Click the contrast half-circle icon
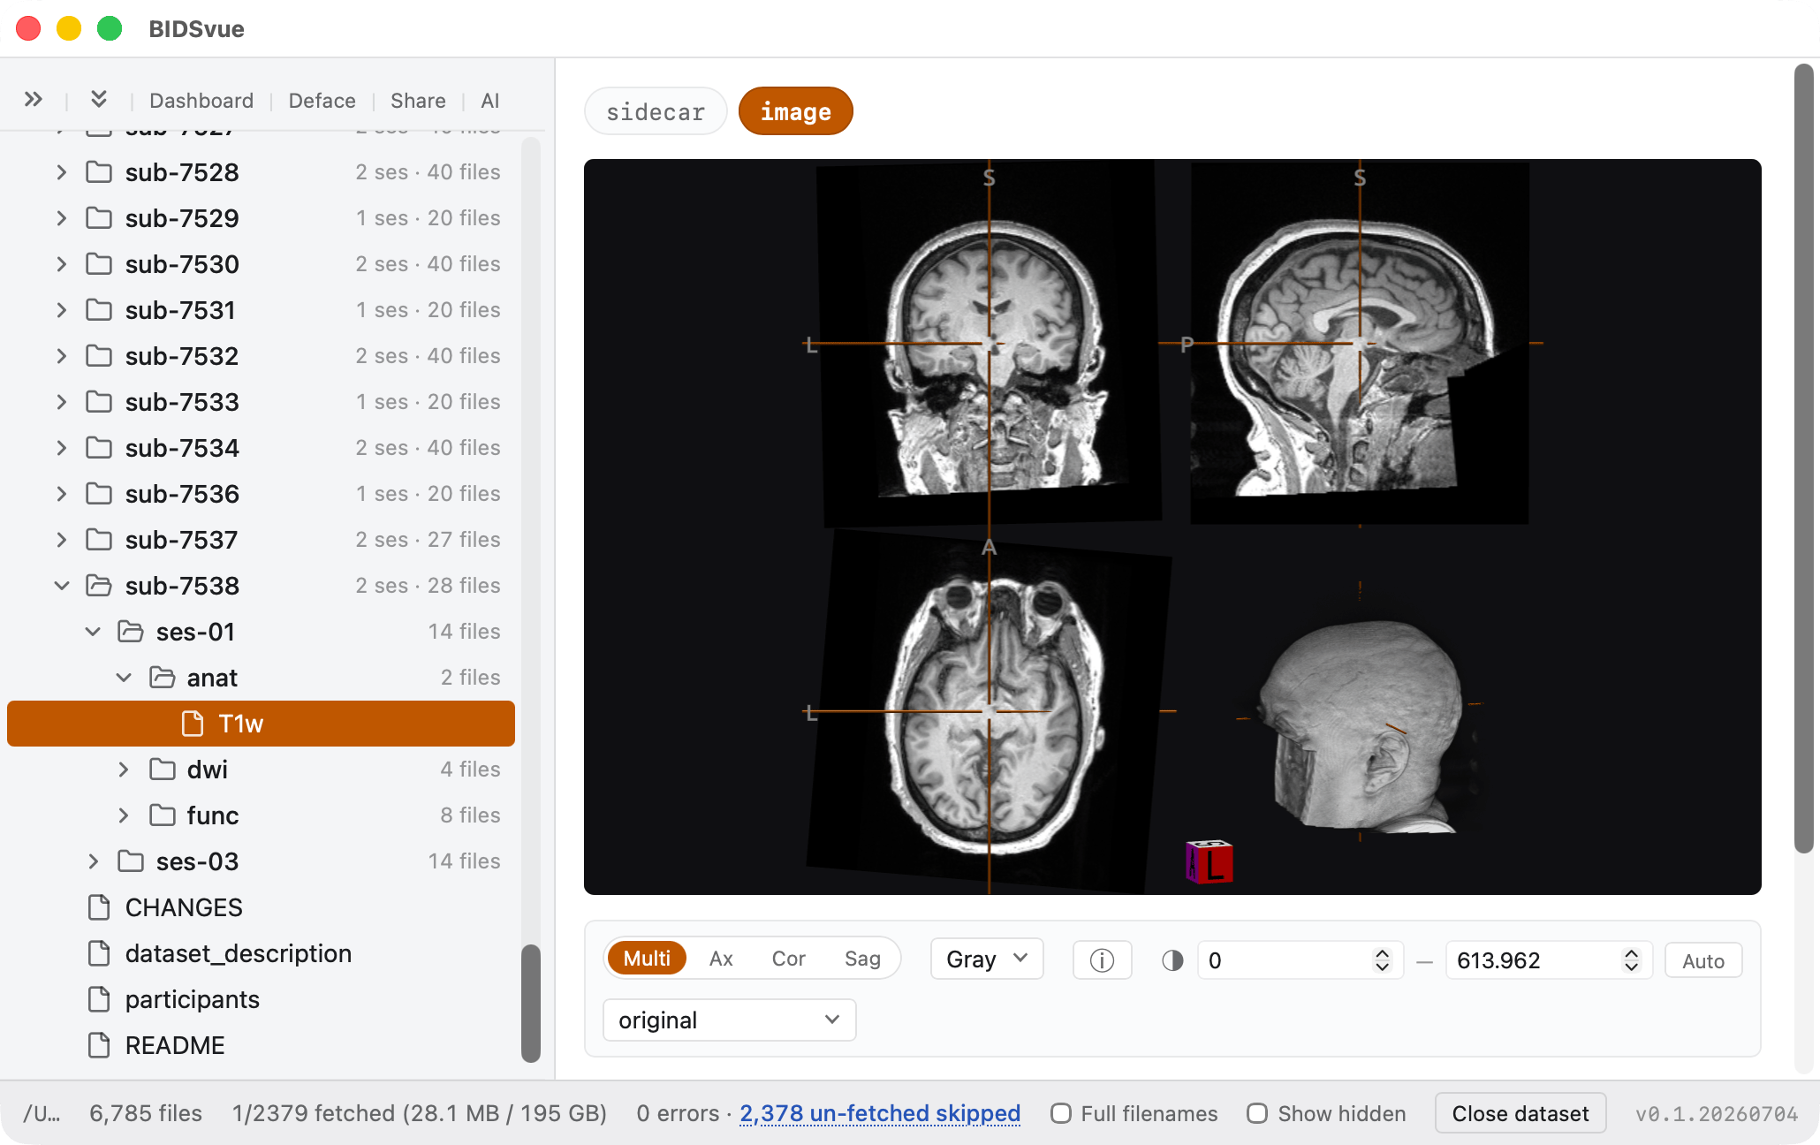The height and width of the screenshot is (1145, 1820). [x=1172, y=960]
